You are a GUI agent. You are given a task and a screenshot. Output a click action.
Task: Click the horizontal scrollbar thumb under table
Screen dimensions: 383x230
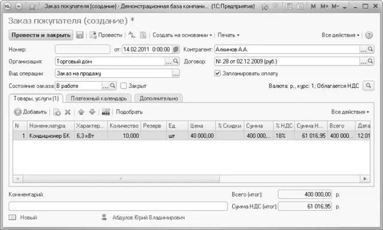121,179
